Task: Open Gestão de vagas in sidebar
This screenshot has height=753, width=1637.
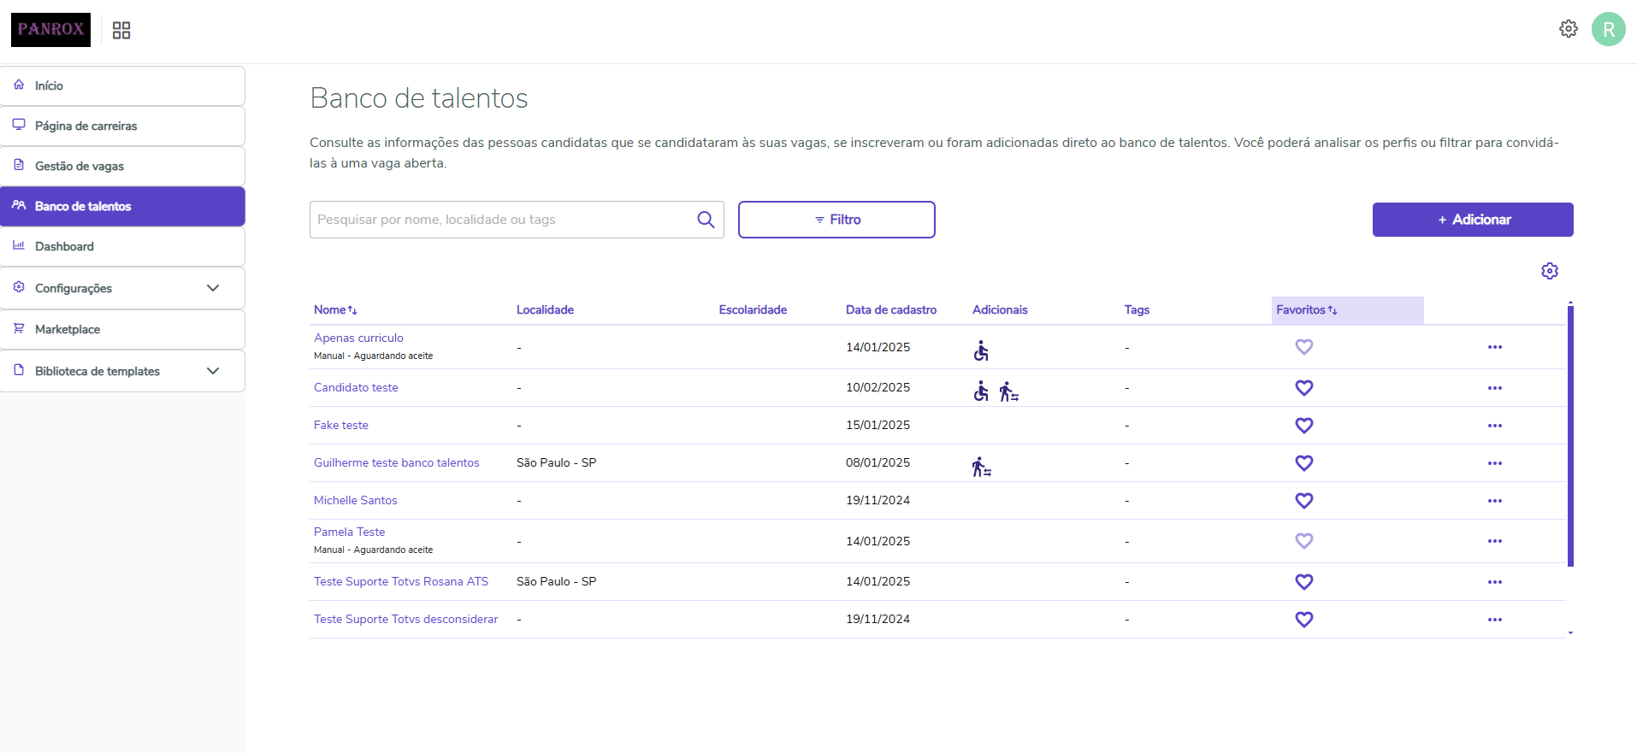Action: coord(122,166)
